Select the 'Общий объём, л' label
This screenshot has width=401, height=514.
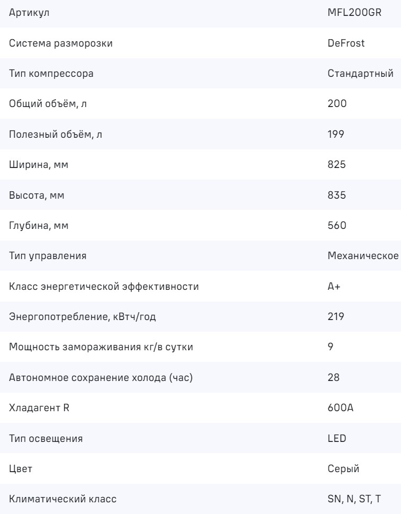tap(48, 104)
